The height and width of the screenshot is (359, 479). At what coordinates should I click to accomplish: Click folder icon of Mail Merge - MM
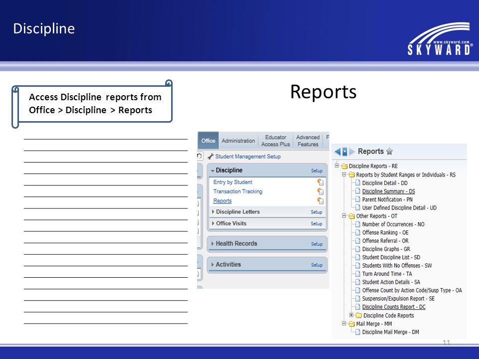point(352,324)
